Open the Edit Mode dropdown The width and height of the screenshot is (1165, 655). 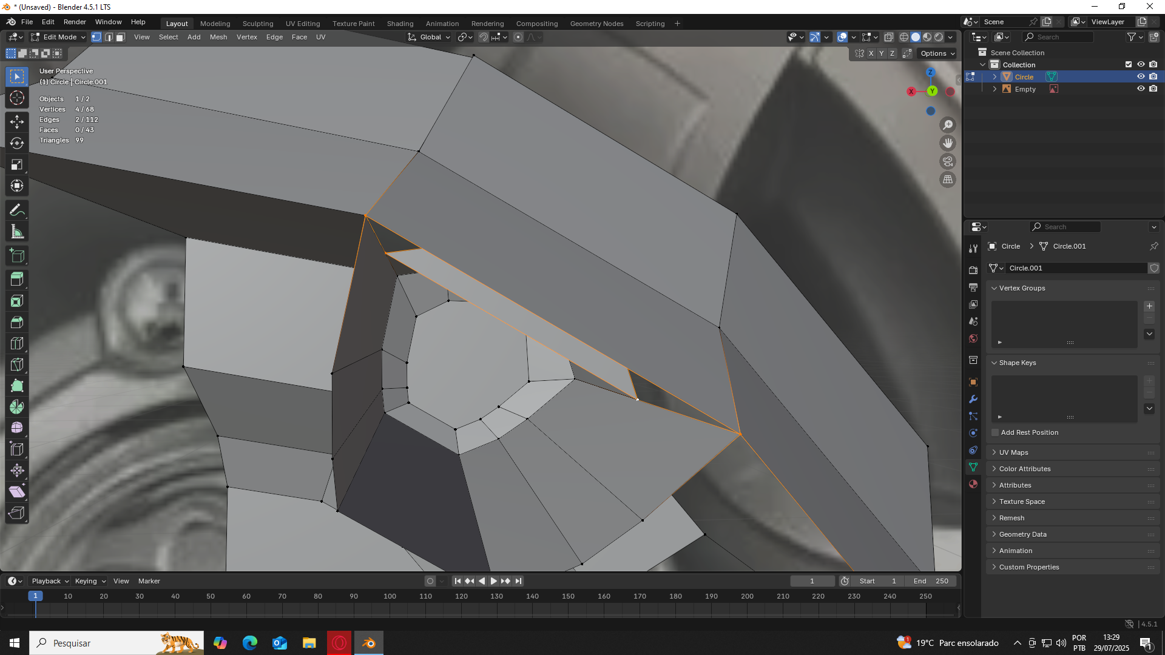coord(59,38)
